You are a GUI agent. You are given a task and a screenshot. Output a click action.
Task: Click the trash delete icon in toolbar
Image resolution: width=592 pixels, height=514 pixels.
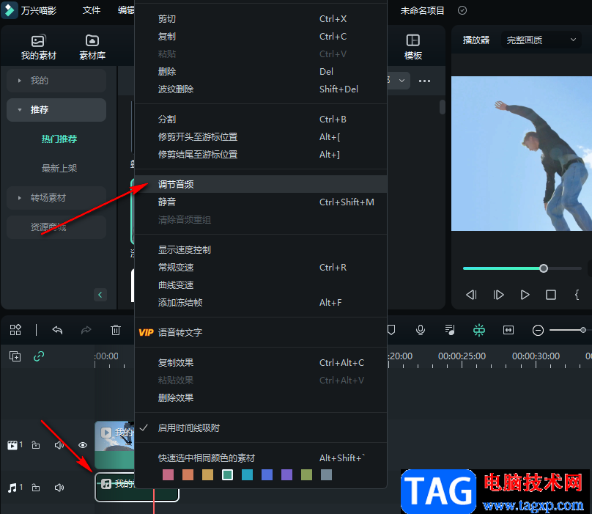116,330
